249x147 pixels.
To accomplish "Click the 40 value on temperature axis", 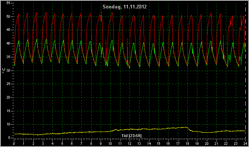I will point(8,43).
